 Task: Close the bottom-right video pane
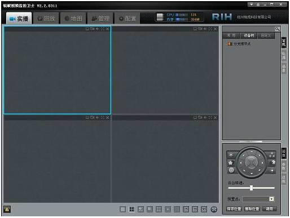215,118
